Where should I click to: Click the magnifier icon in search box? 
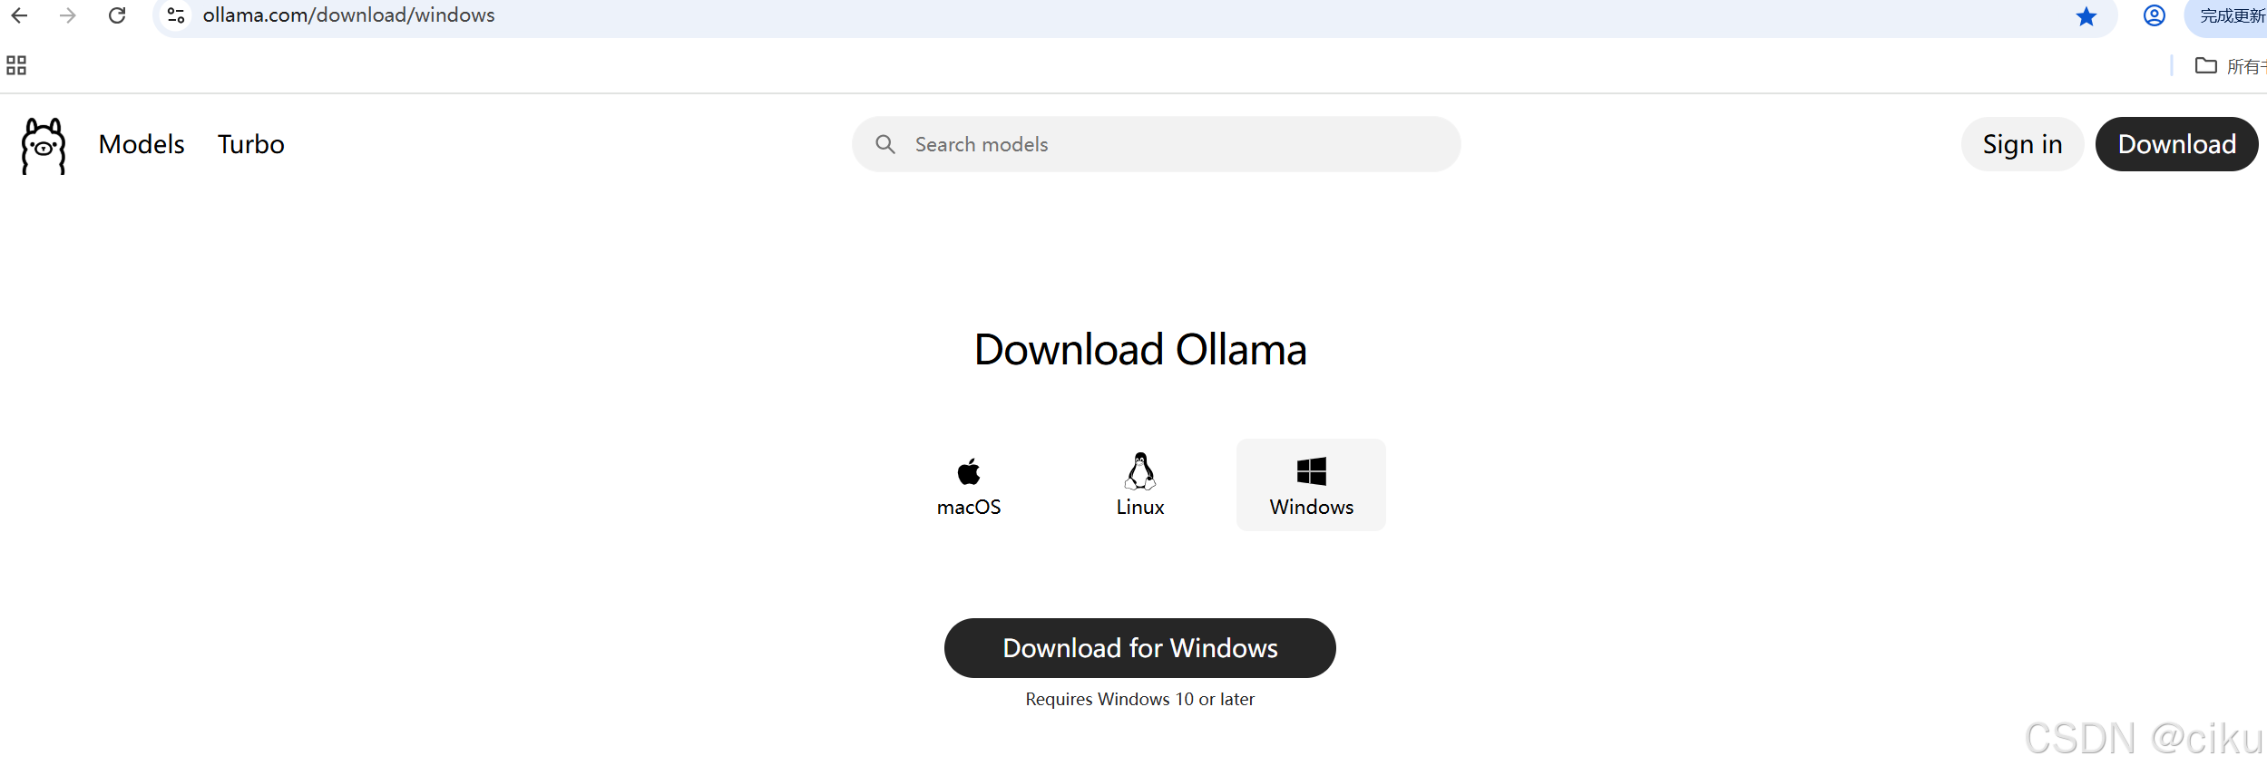[x=885, y=144]
